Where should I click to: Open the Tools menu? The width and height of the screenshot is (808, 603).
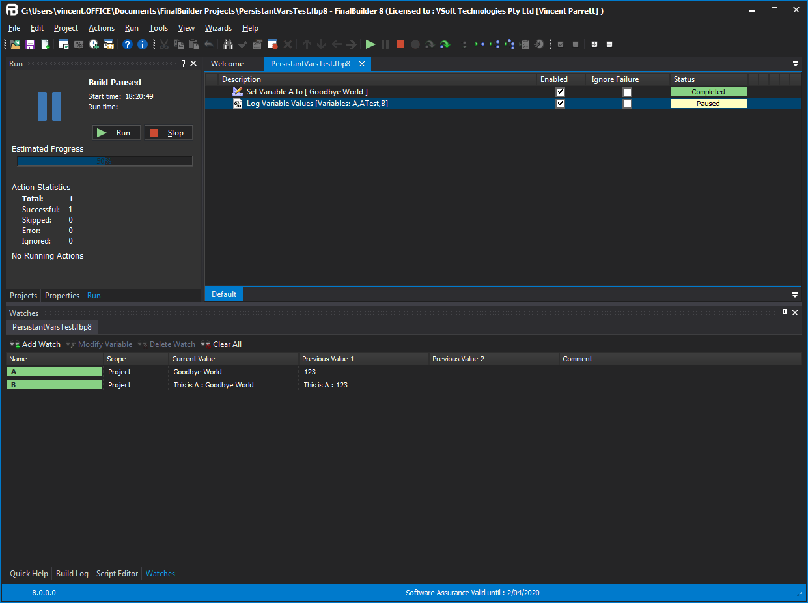coord(158,28)
